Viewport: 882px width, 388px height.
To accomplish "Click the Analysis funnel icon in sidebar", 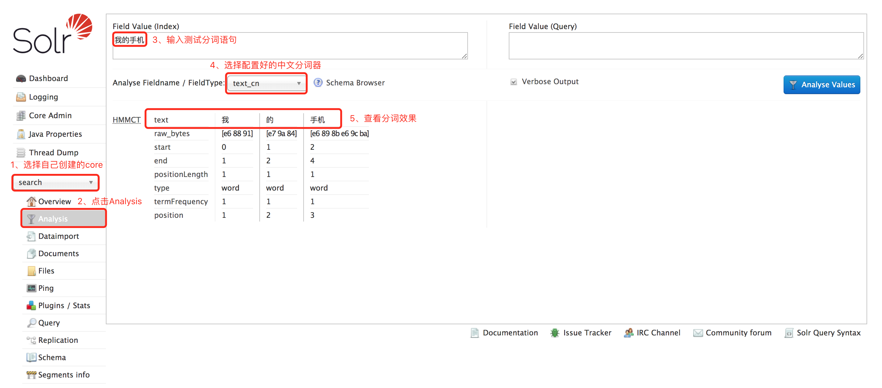I will (31, 219).
